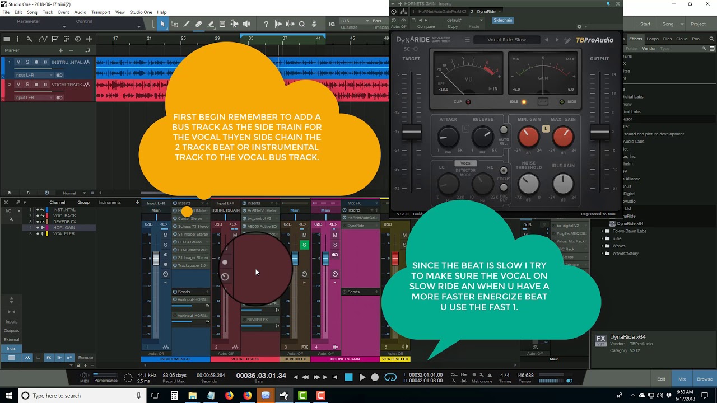This screenshot has width=717, height=403.
Task: Solo the VOCALTRACK track
Action: [27, 85]
